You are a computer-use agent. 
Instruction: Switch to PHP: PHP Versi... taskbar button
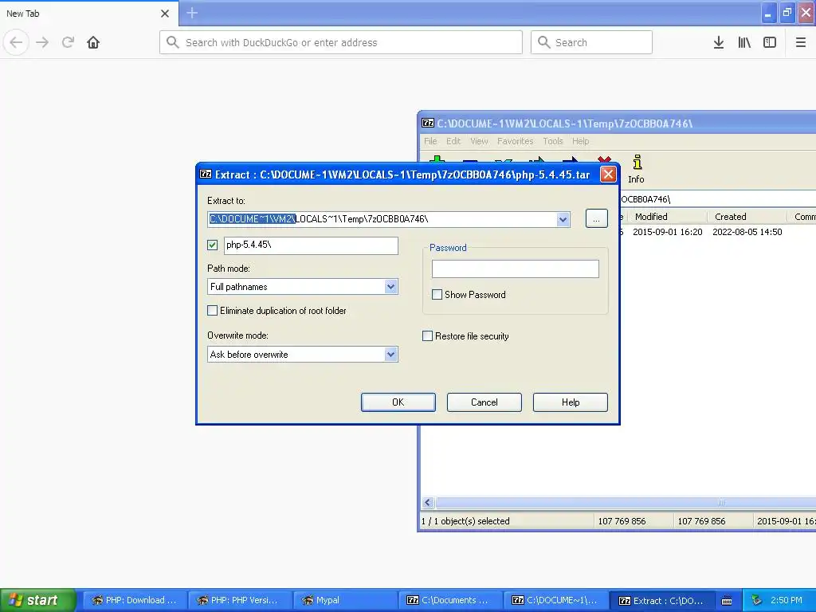click(x=240, y=601)
